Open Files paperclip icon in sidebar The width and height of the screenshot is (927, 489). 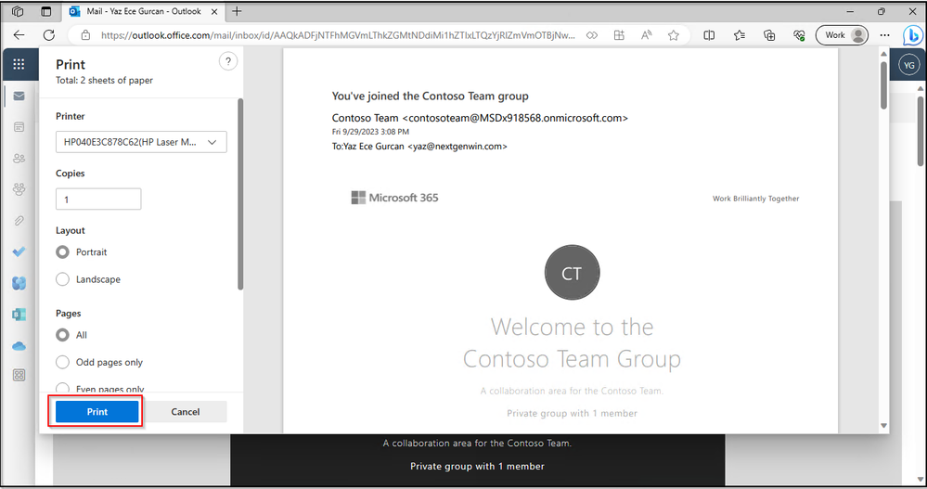pyautogui.click(x=19, y=221)
